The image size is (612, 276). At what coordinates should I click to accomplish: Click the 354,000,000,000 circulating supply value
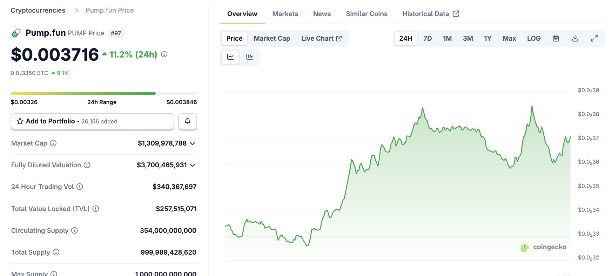[168, 230]
